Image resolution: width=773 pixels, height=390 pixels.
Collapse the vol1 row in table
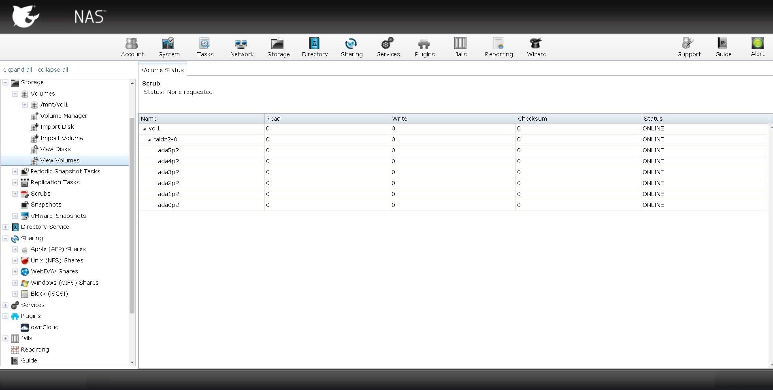tap(145, 129)
